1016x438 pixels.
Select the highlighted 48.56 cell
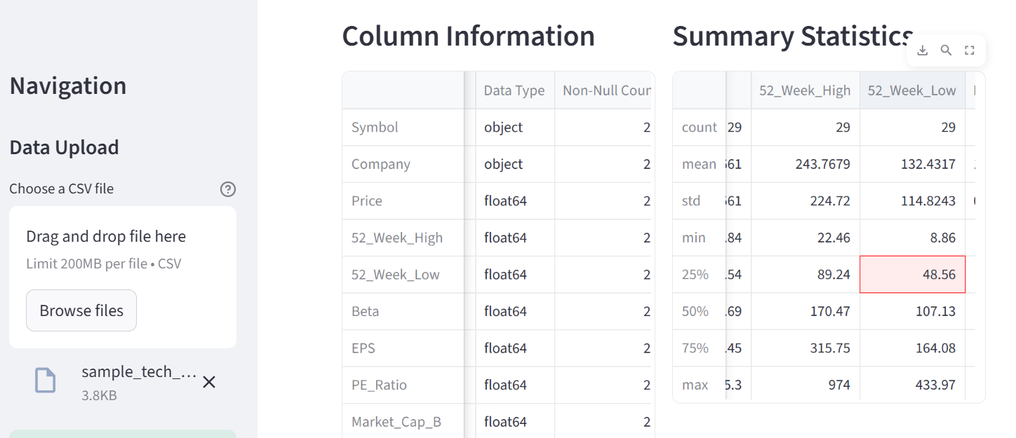point(912,274)
